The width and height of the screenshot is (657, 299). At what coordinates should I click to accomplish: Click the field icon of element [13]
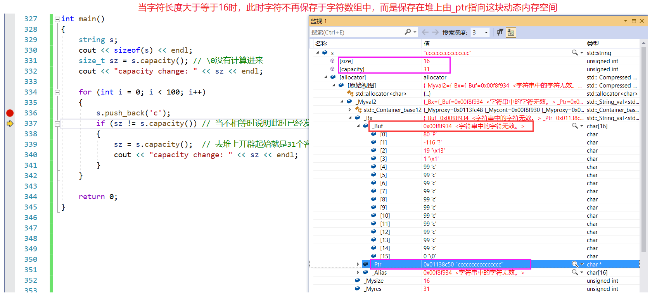click(373, 240)
